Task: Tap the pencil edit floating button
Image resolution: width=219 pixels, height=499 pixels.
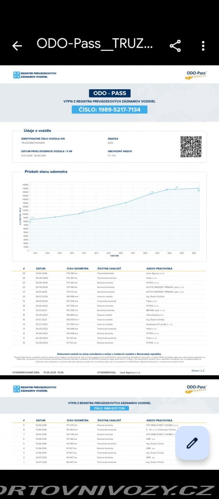Action: tap(192, 443)
